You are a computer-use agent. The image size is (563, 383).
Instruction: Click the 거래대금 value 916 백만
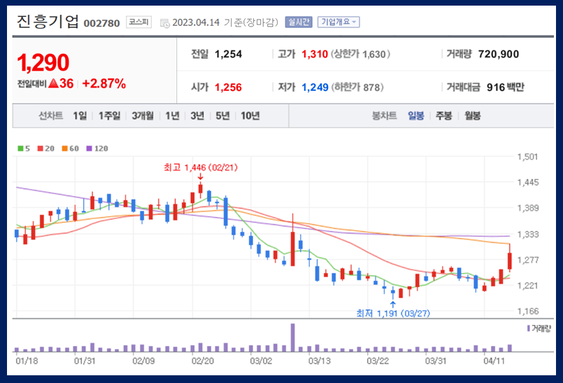pyautogui.click(x=506, y=87)
